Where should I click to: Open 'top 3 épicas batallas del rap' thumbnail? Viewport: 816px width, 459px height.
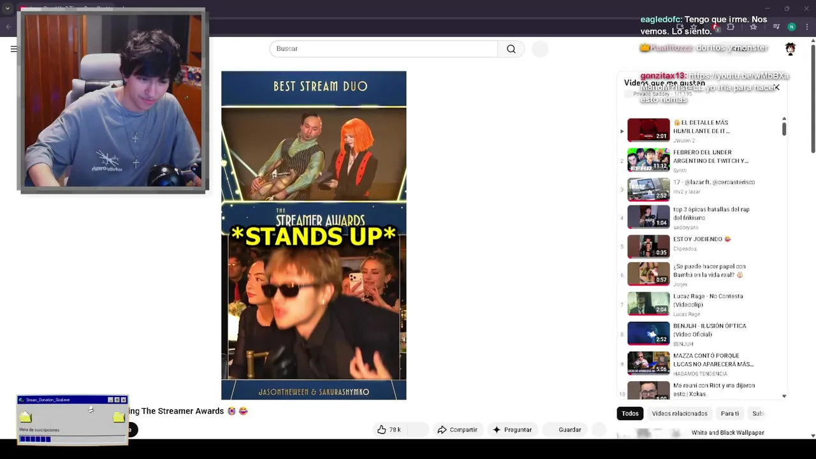point(648,216)
